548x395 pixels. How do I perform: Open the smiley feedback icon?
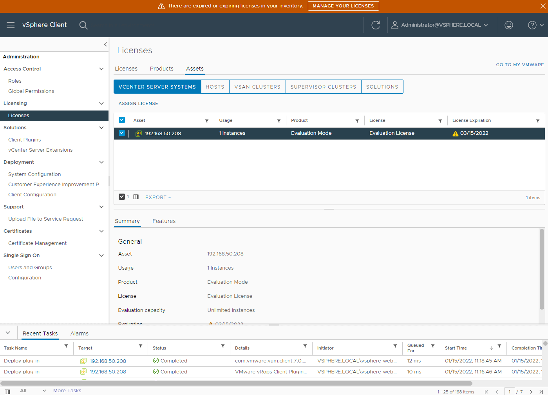pyautogui.click(x=508, y=25)
